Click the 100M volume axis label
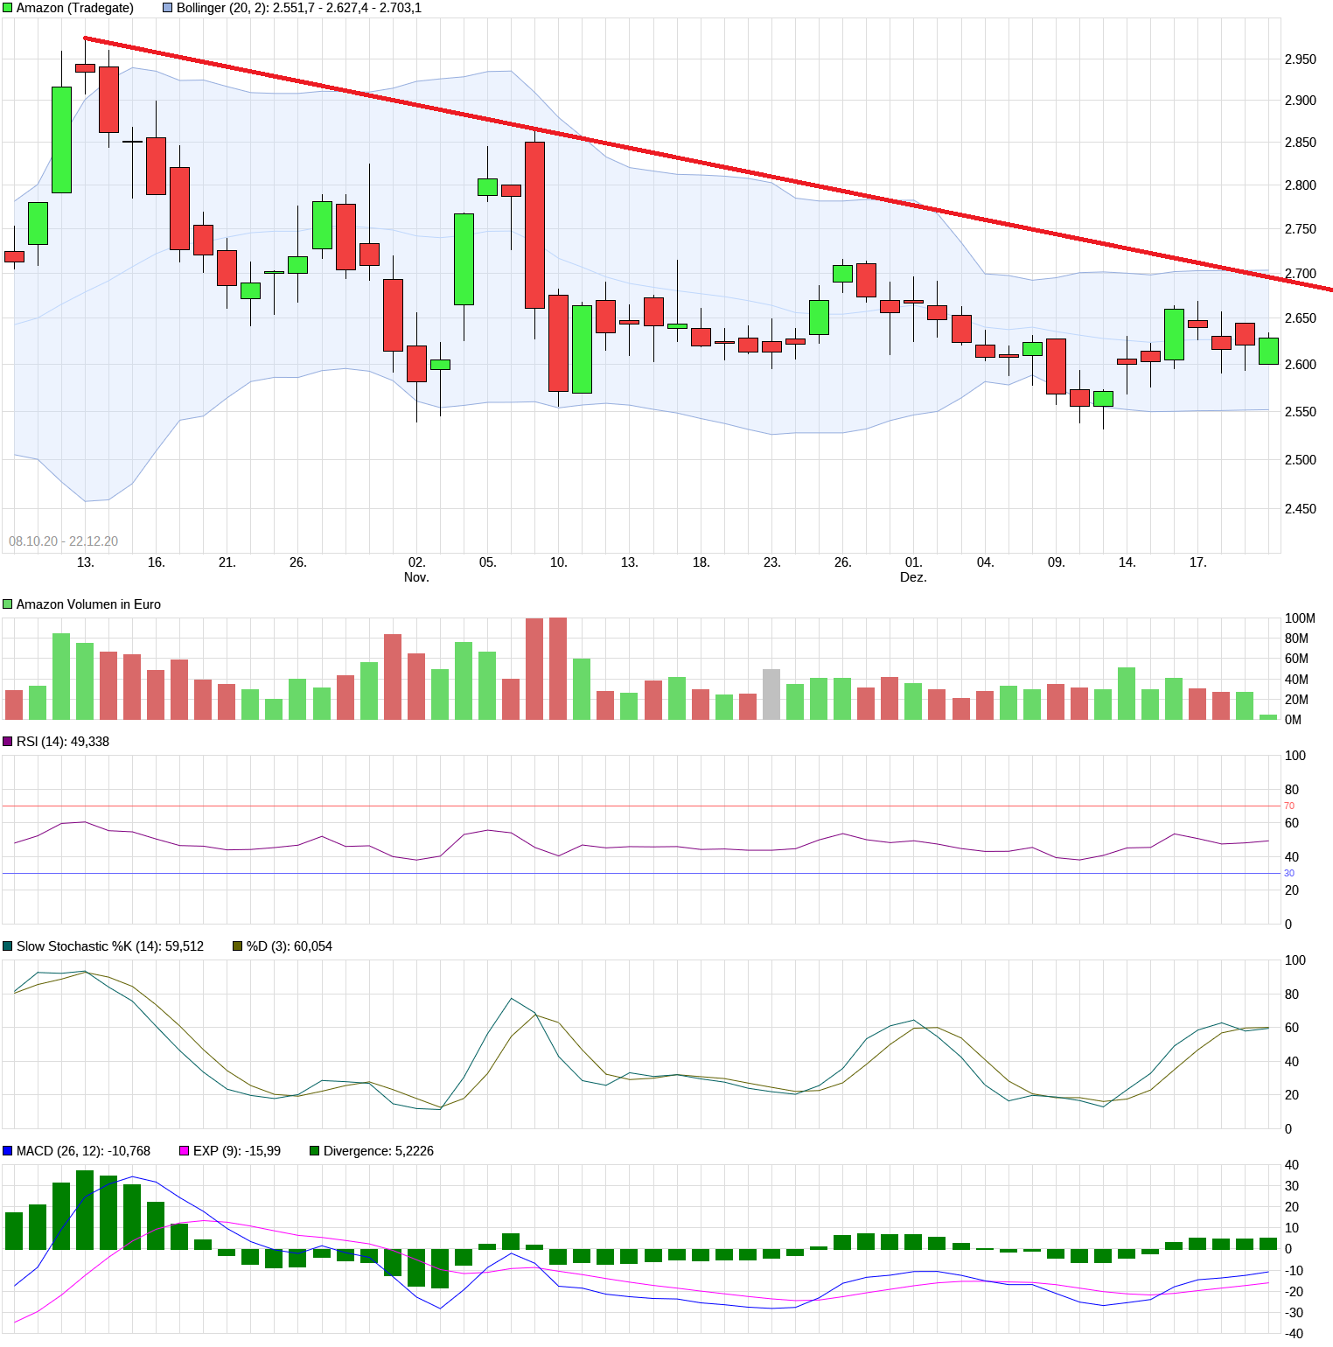This screenshot has width=1333, height=1347. tap(1300, 618)
